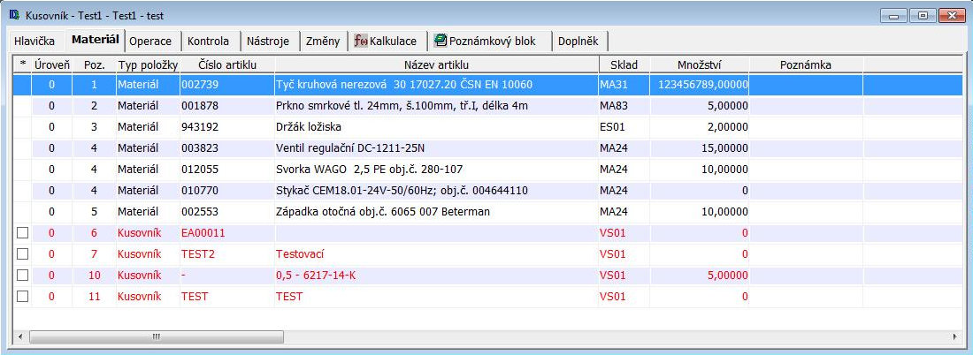The height and width of the screenshot is (355, 973).
Task: Go to the Kontrola tab
Action: pos(208,41)
